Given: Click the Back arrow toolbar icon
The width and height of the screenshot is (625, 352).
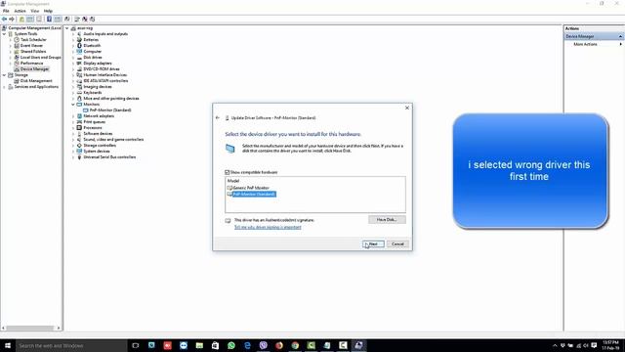Looking at the screenshot, I should coord(4,19).
